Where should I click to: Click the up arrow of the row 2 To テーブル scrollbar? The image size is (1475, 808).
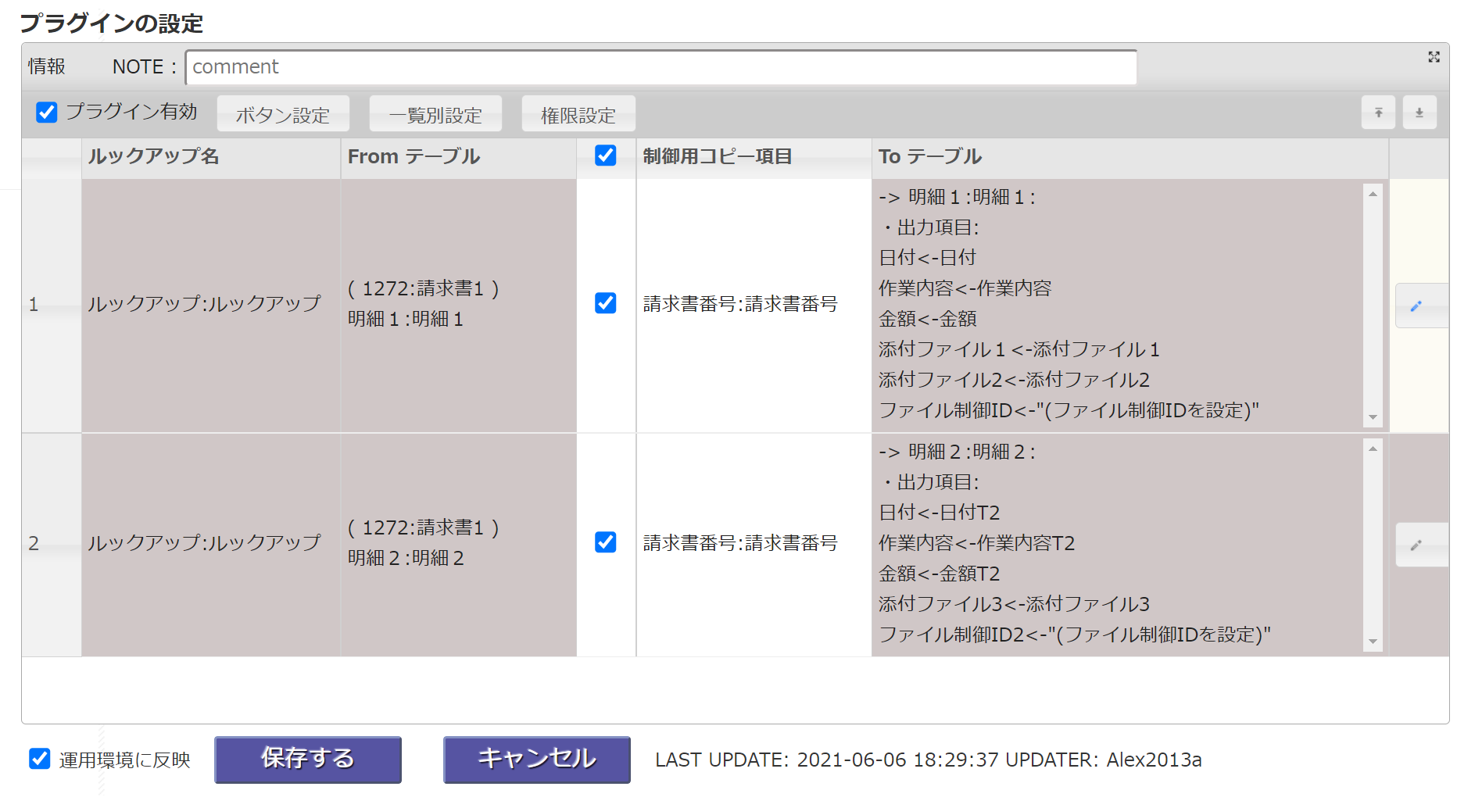(1373, 449)
